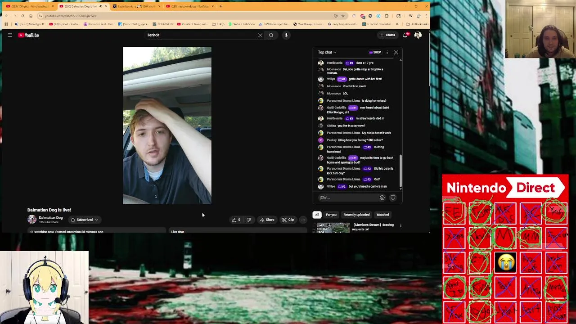The image size is (576, 324).
Task: Click the Dalmatian Dog live video player
Action: click(x=167, y=126)
